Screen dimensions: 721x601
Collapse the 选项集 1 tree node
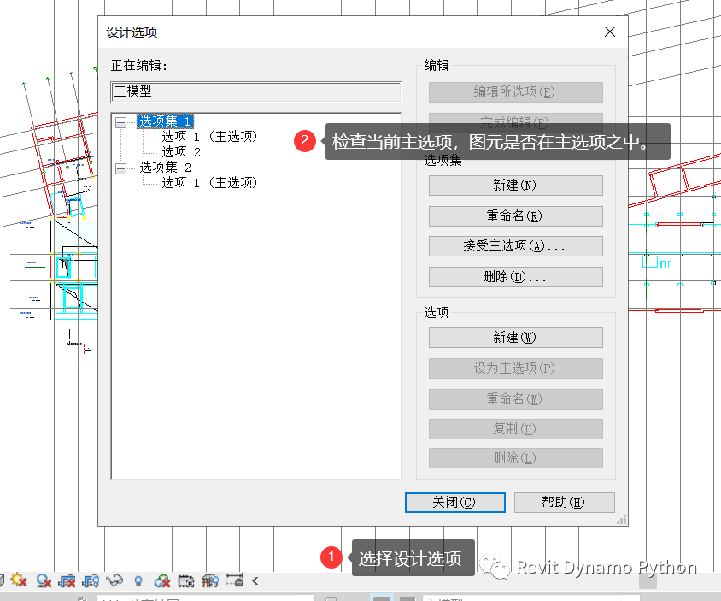pyautogui.click(x=121, y=122)
